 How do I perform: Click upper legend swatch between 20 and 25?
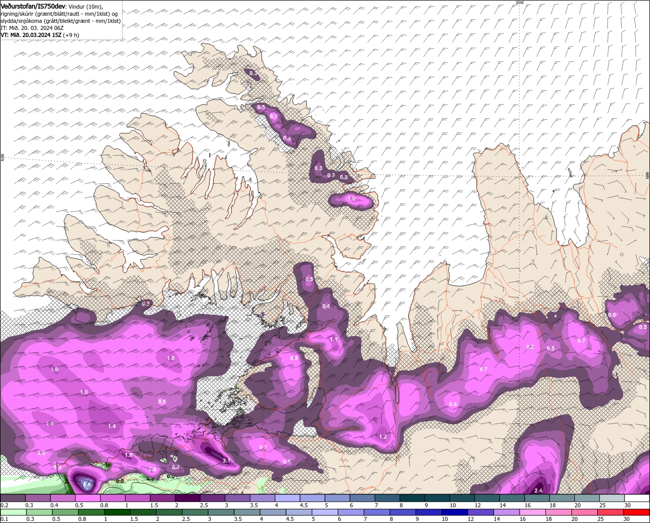(x=587, y=498)
